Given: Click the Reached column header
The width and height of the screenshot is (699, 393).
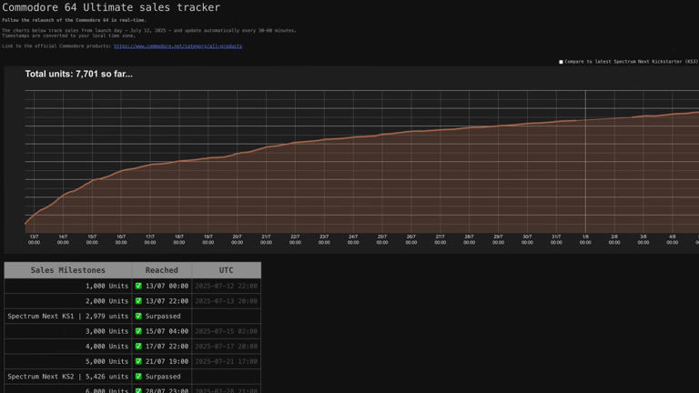Looking at the screenshot, I should pyautogui.click(x=161, y=270).
